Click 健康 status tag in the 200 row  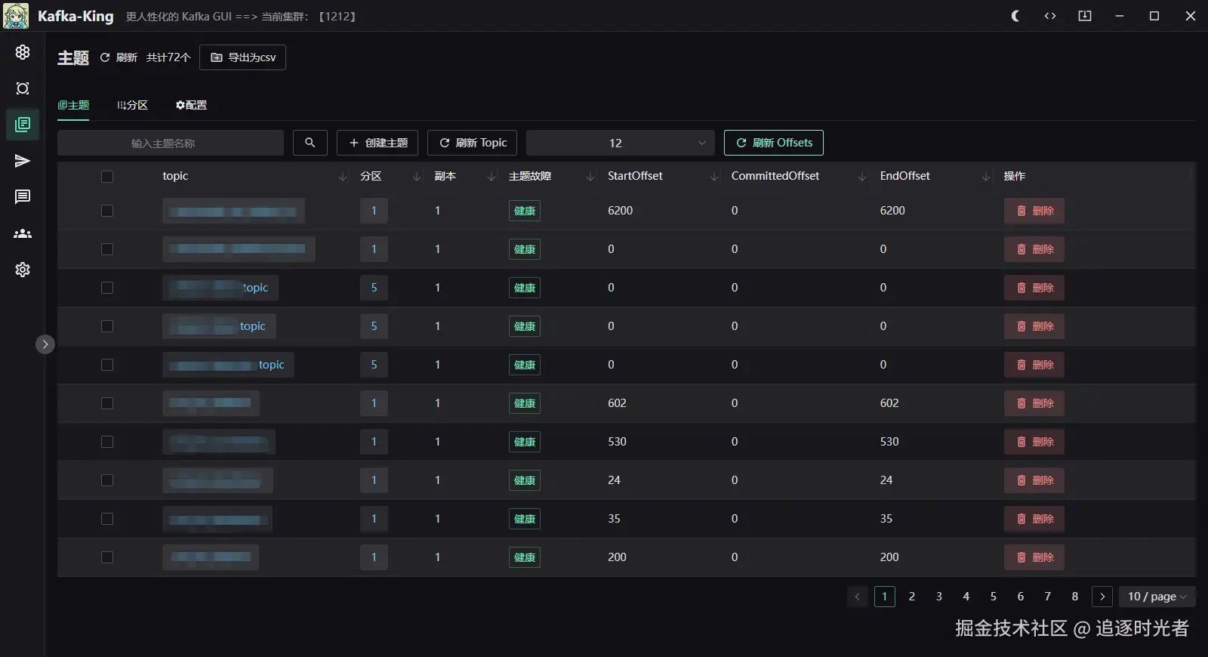click(x=525, y=557)
